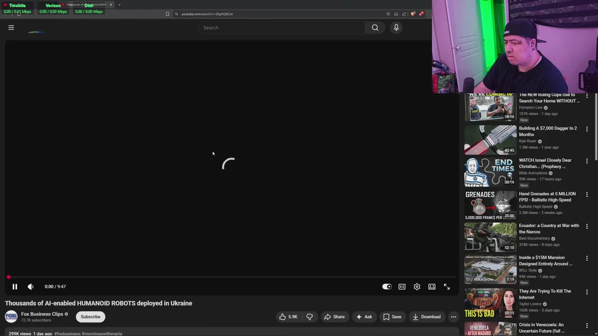Open options menu for Ecuador video
The width and height of the screenshot is (598, 336).
tap(587, 226)
